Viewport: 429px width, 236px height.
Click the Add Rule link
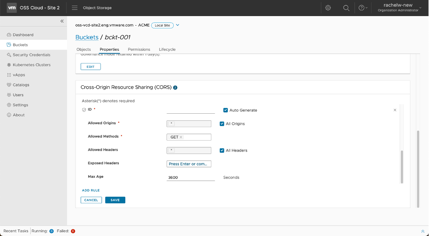point(91,190)
